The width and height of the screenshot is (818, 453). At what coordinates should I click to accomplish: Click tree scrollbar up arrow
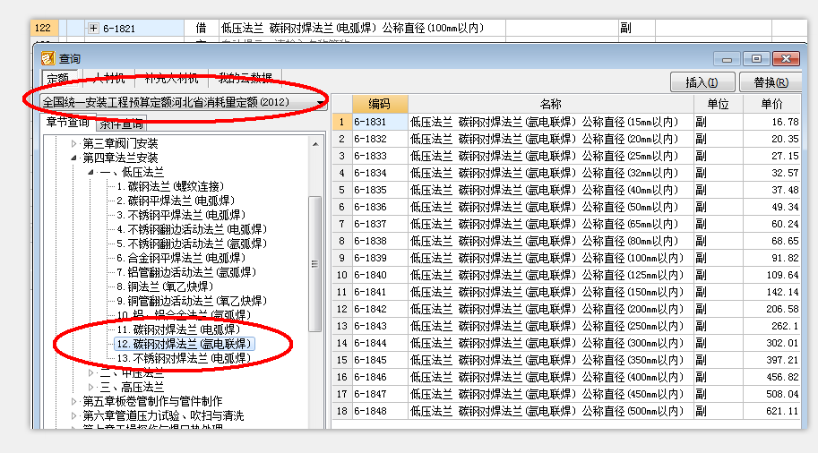pyautogui.click(x=315, y=143)
